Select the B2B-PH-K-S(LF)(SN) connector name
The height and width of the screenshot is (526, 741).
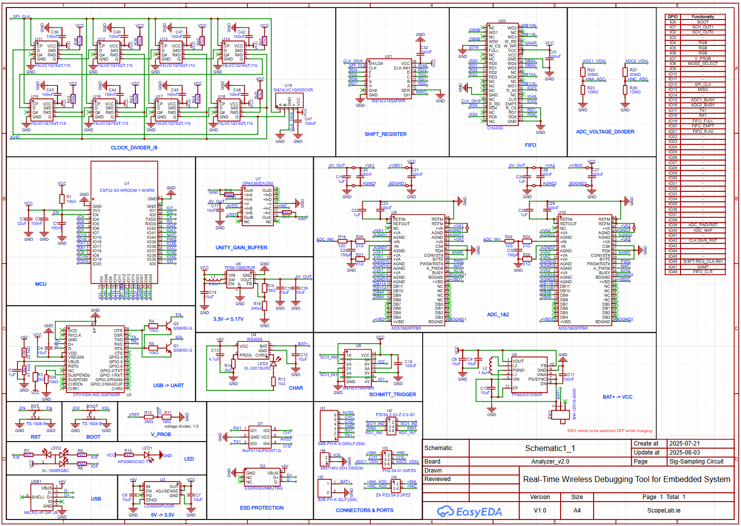click(337, 500)
